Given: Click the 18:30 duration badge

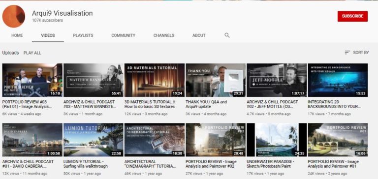Looking at the screenshot, I should (177, 153).
